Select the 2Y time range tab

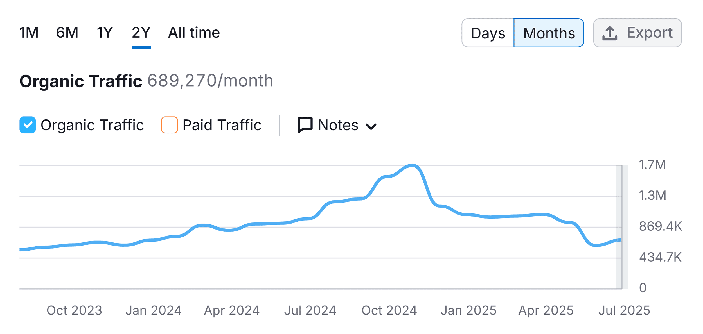tap(141, 33)
